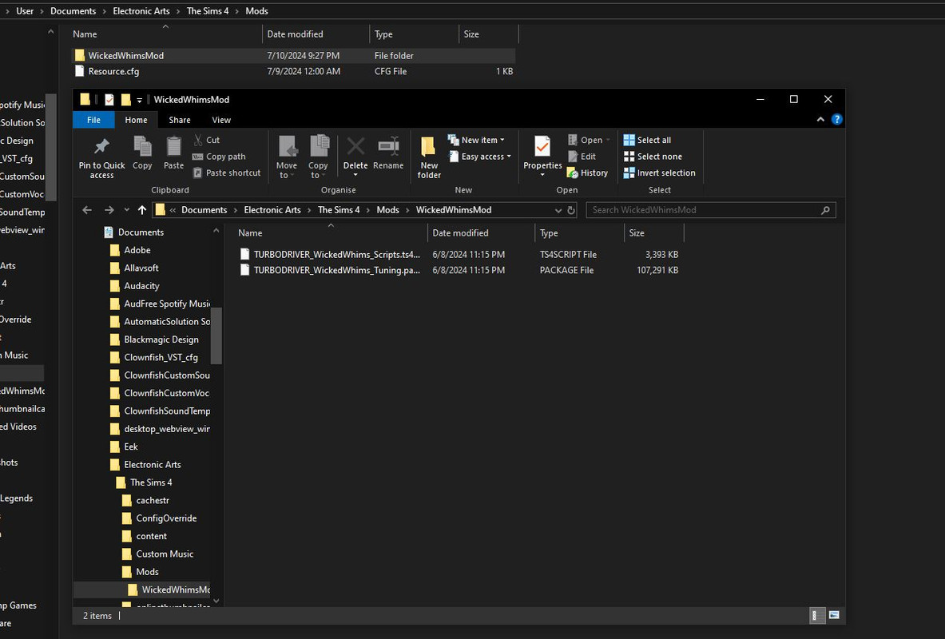Click Select all in ribbon
This screenshot has height=639, width=945.
(647, 140)
